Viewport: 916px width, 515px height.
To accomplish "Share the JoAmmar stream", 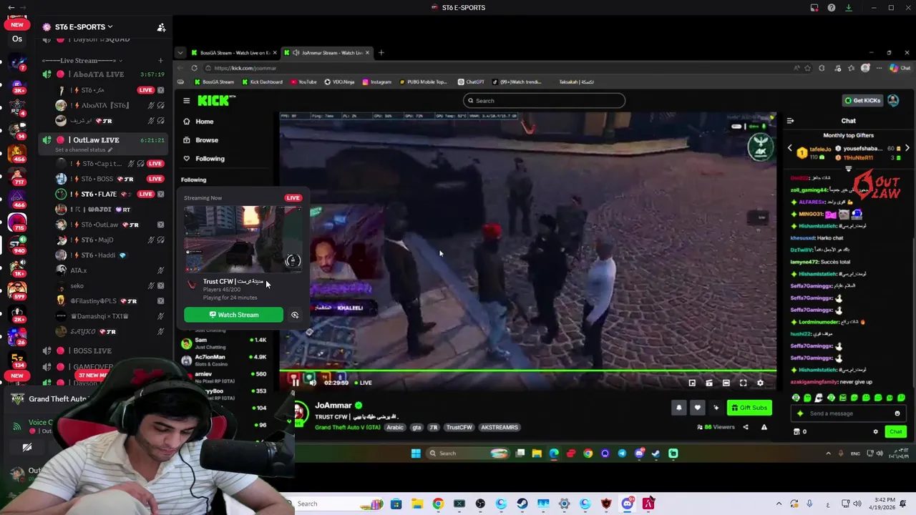I will (745, 427).
